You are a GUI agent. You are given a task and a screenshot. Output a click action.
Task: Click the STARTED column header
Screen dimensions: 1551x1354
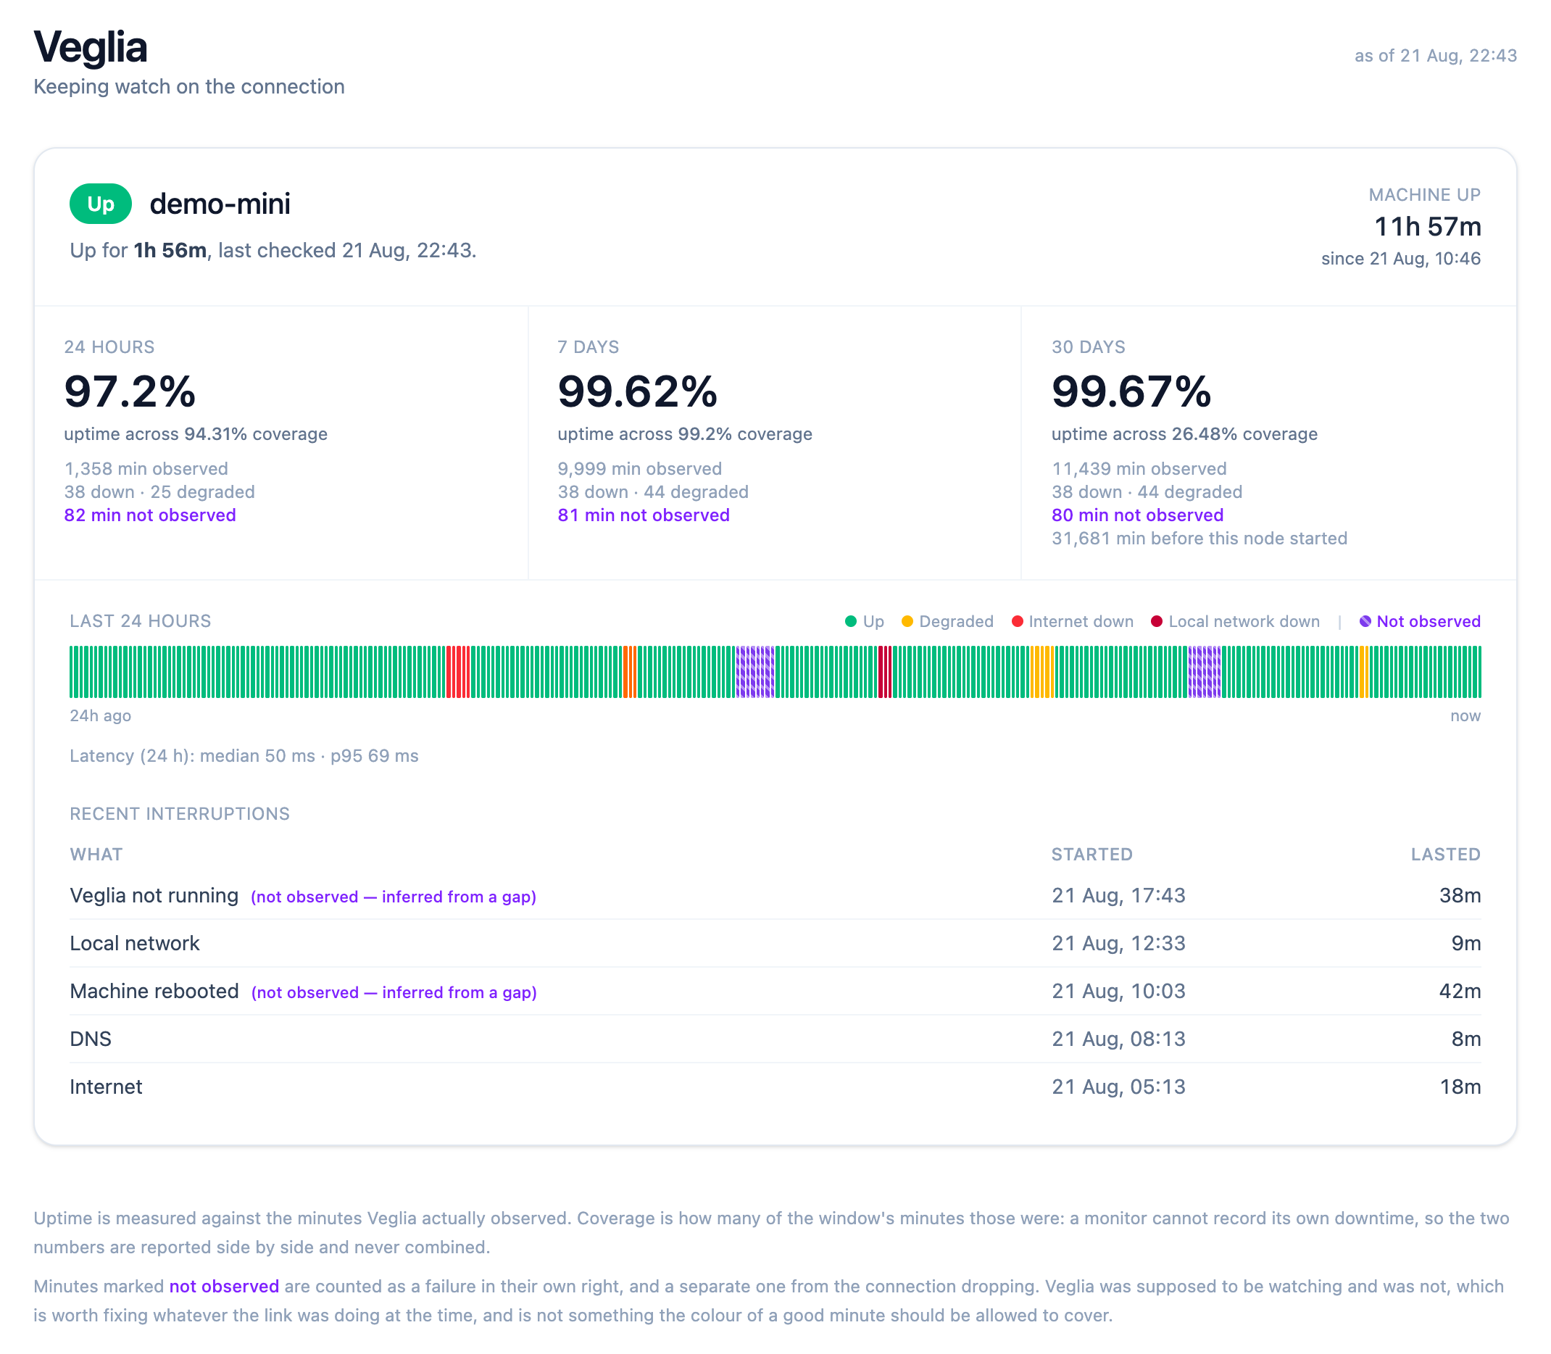(x=1091, y=855)
